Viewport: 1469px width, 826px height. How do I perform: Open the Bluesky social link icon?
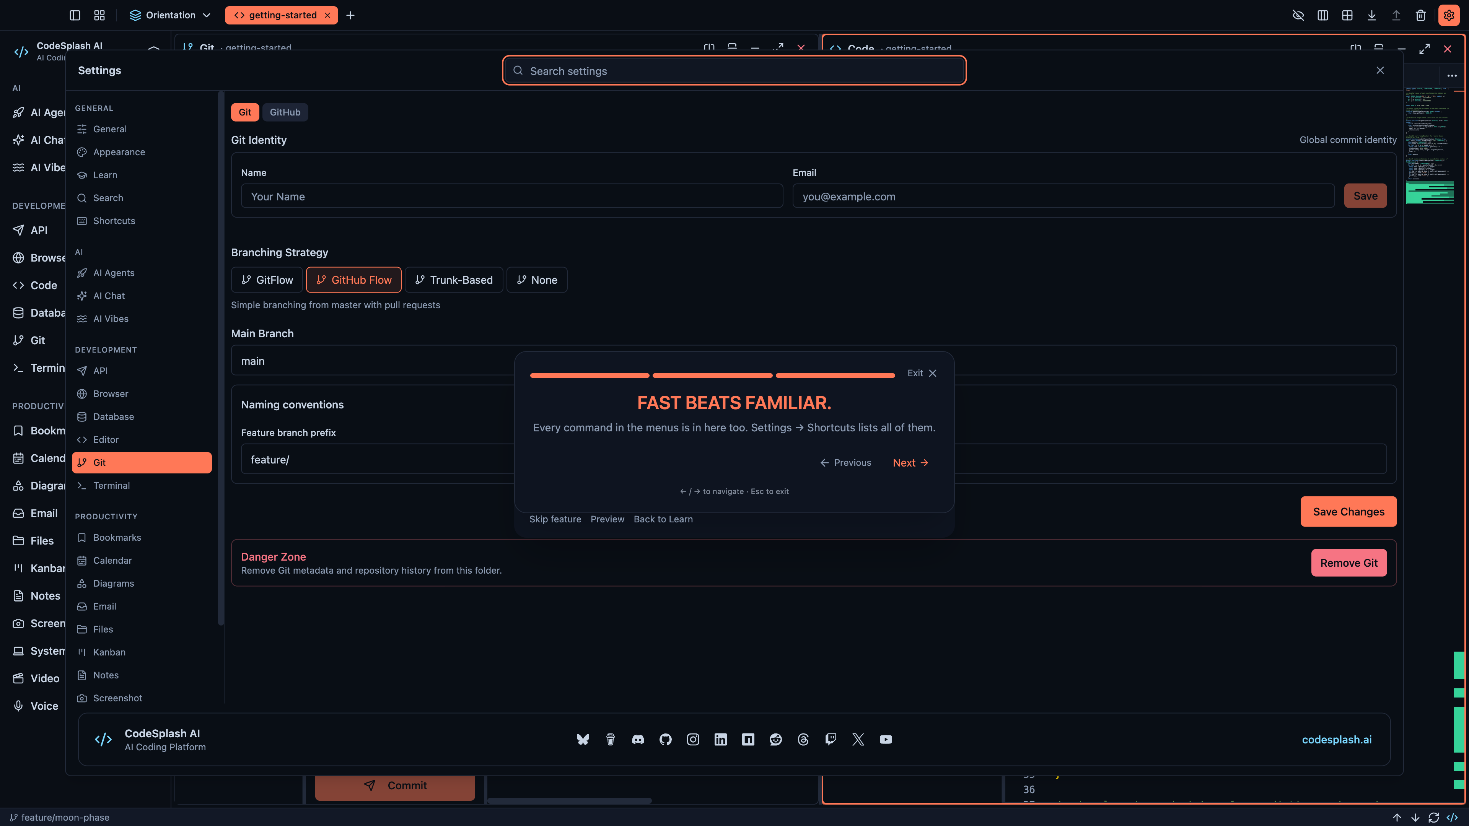point(582,739)
